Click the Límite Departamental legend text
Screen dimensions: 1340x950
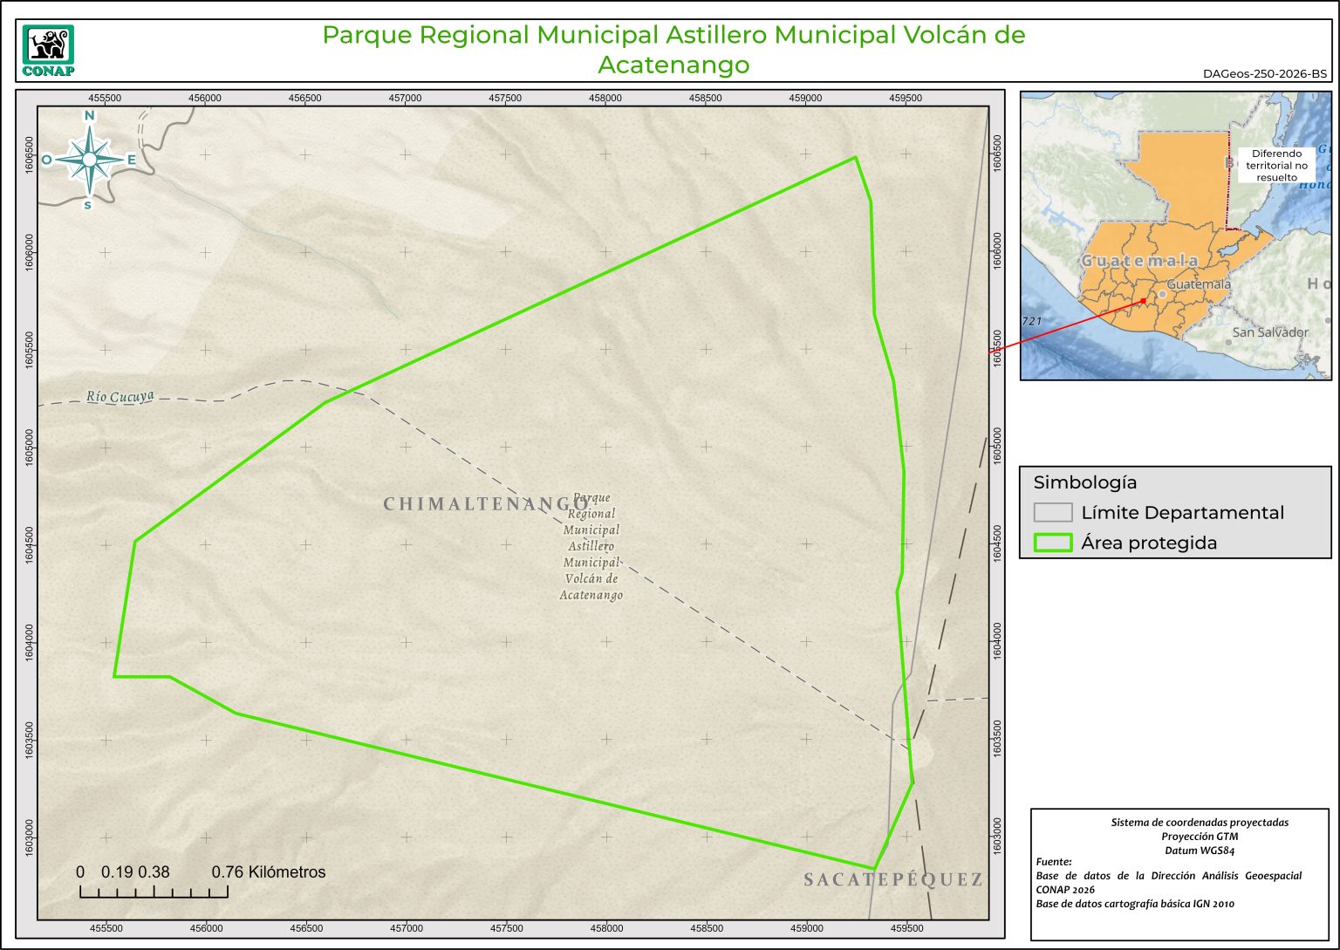pyautogui.click(x=1182, y=512)
